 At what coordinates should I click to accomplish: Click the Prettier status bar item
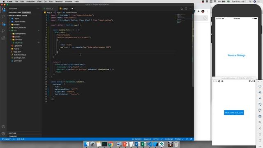(179, 139)
